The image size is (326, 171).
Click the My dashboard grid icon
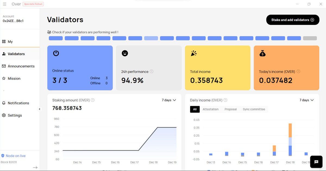point(4,42)
